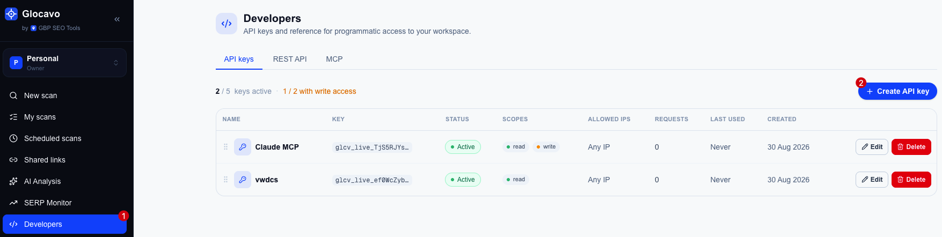Open AI Analysis section
This screenshot has height=237, width=942.
[x=64, y=181]
